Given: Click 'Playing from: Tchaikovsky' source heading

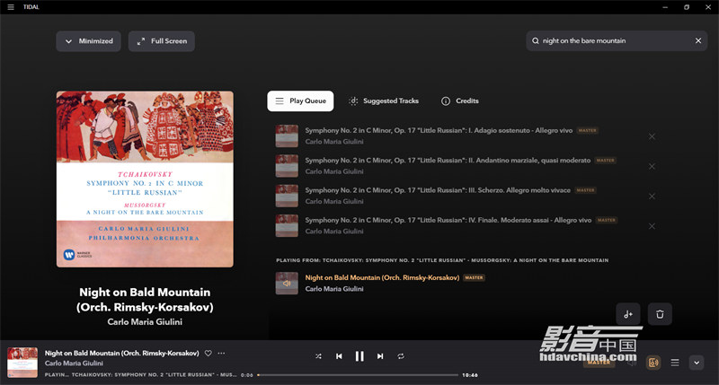Looking at the screenshot, I should tap(442, 260).
